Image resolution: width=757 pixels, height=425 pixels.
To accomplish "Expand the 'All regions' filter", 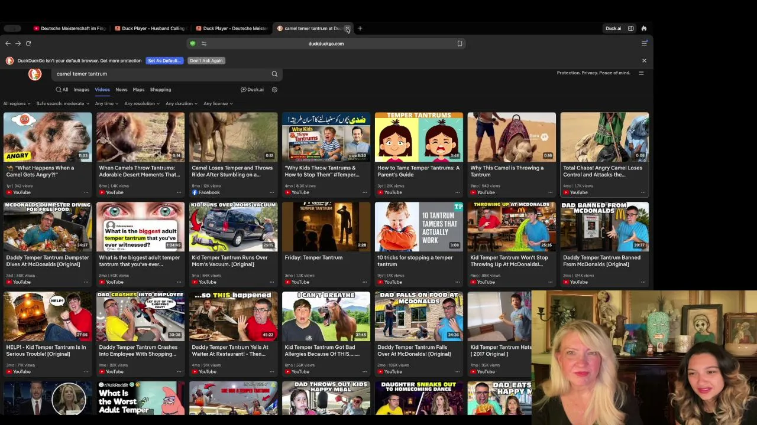I will click(x=17, y=104).
